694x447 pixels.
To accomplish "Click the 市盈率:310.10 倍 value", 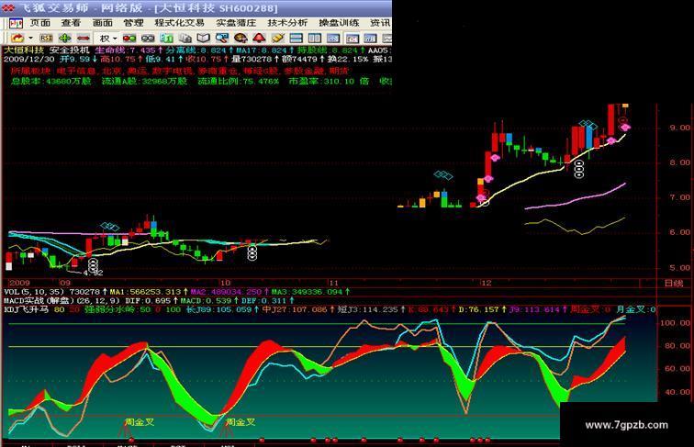I will (329, 82).
